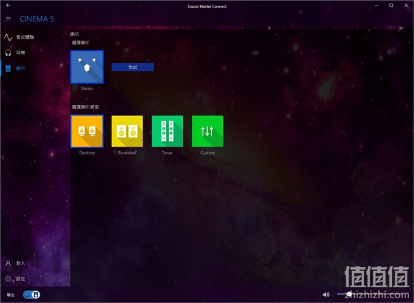The width and height of the screenshot is (414, 303).
Task: Maximize the Sound Blaster Connect window
Action: pyautogui.click(x=391, y=6)
